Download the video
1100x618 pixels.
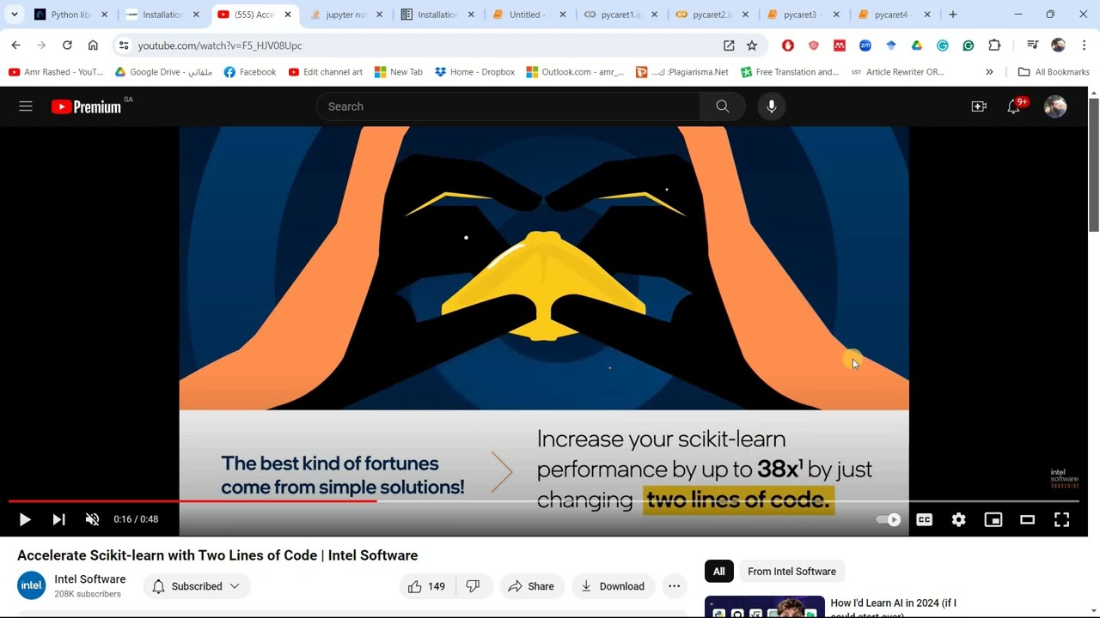[613, 586]
